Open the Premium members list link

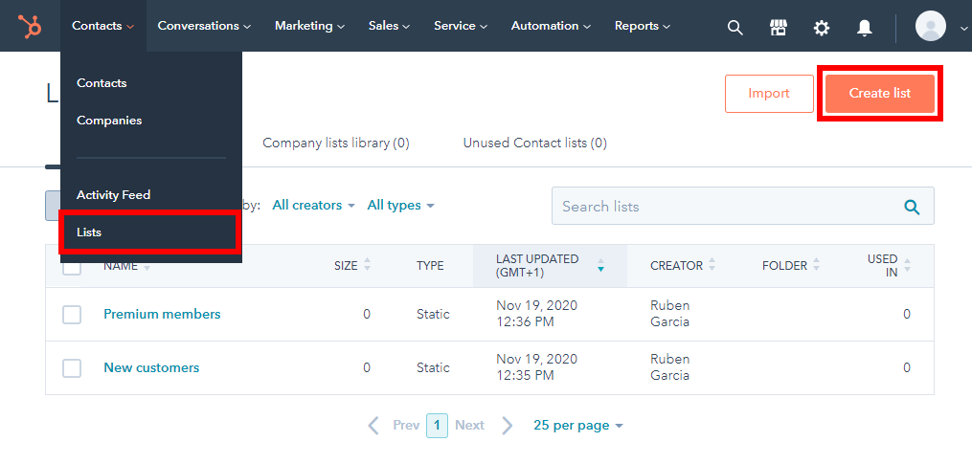162,314
